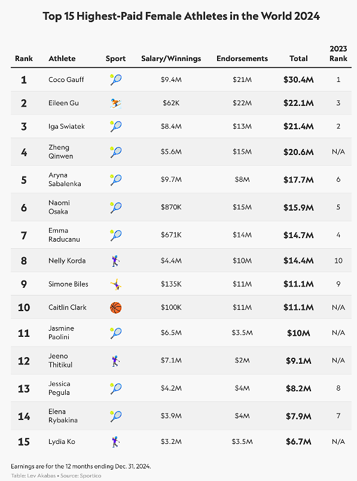This screenshot has width=357, height=481.
Task: Click the golf icon beside Nelly Korda
Action: pyautogui.click(x=115, y=261)
